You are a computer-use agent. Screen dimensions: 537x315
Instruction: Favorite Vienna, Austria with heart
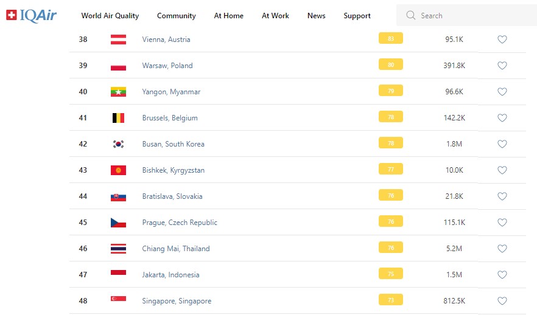point(502,40)
